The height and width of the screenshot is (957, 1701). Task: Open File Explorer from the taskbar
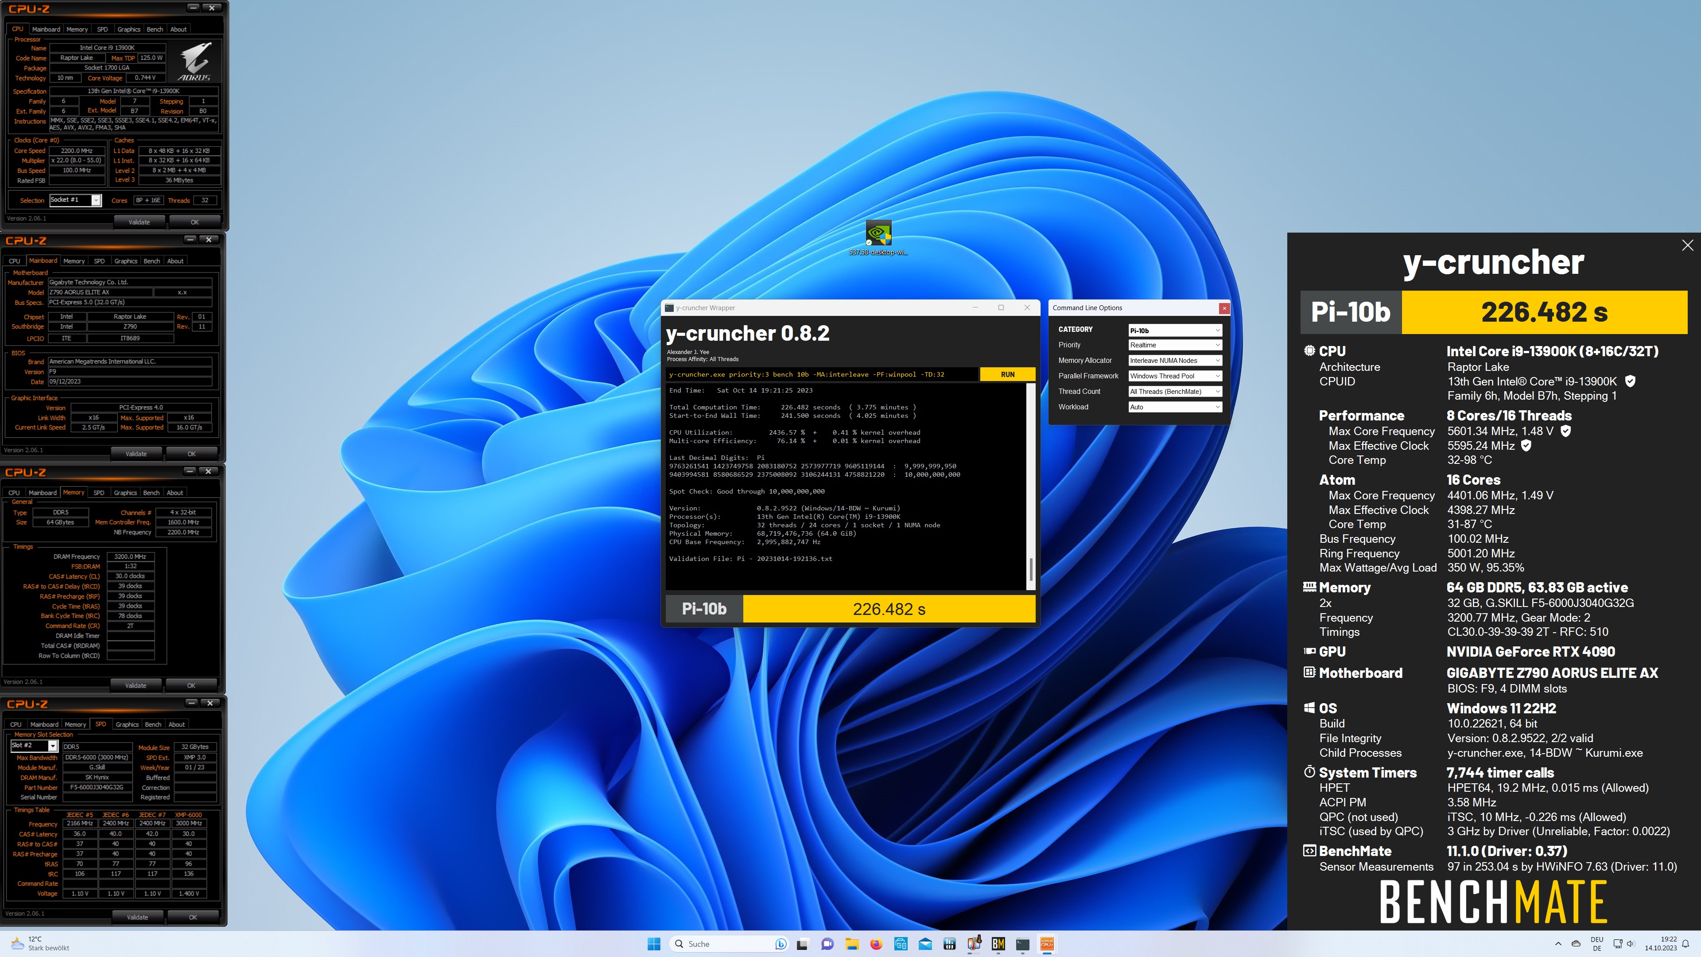(x=852, y=944)
